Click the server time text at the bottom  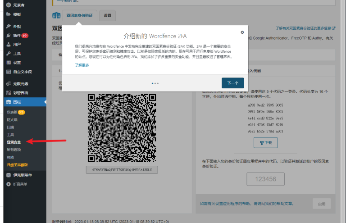pyautogui.click(x=110, y=221)
